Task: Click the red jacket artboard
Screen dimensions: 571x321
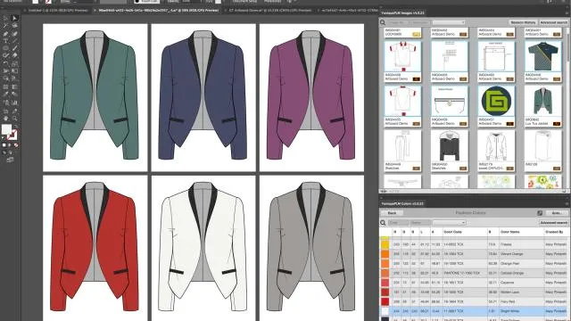Action: tap(95, 248)
